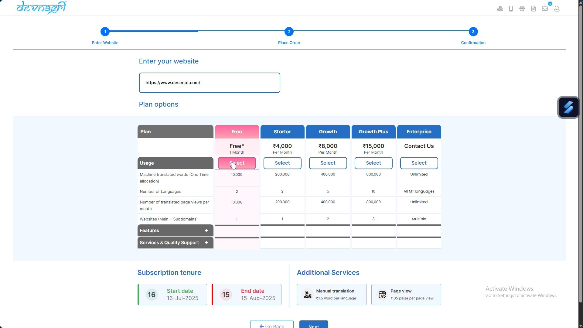
Task: Click the Enterprise 'Contact Us' text
Action: (x=419, y=146)
